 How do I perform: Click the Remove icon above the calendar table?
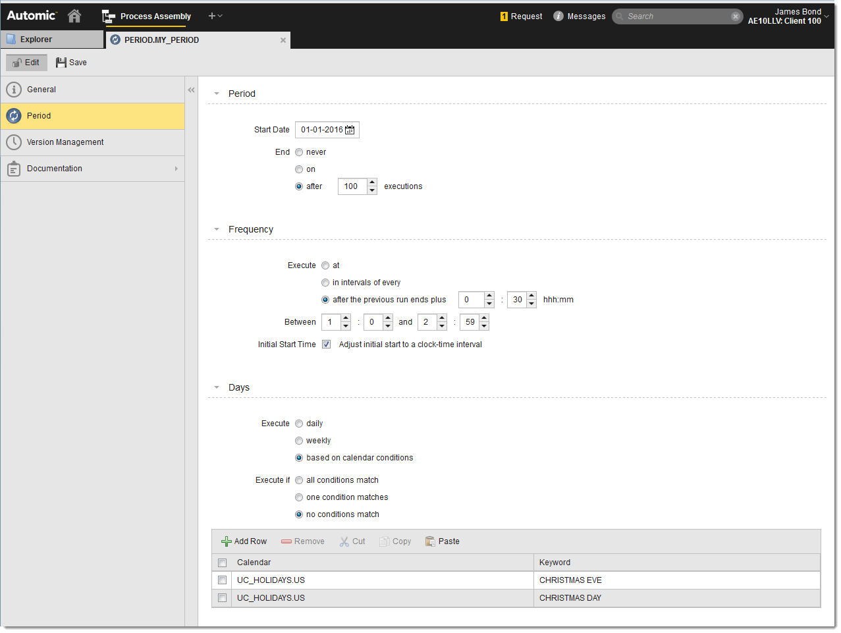(x=288, y=541)
